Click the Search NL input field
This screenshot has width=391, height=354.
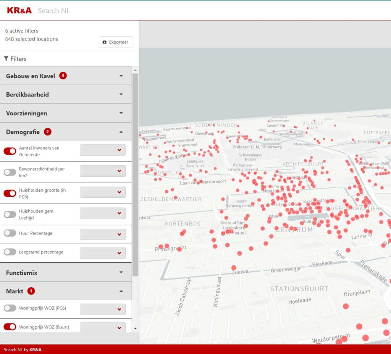pos(54,11)
